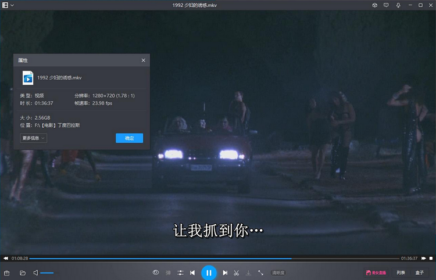Skip to the next video
Screen dimensions: 436x280
tap(225, 272)
